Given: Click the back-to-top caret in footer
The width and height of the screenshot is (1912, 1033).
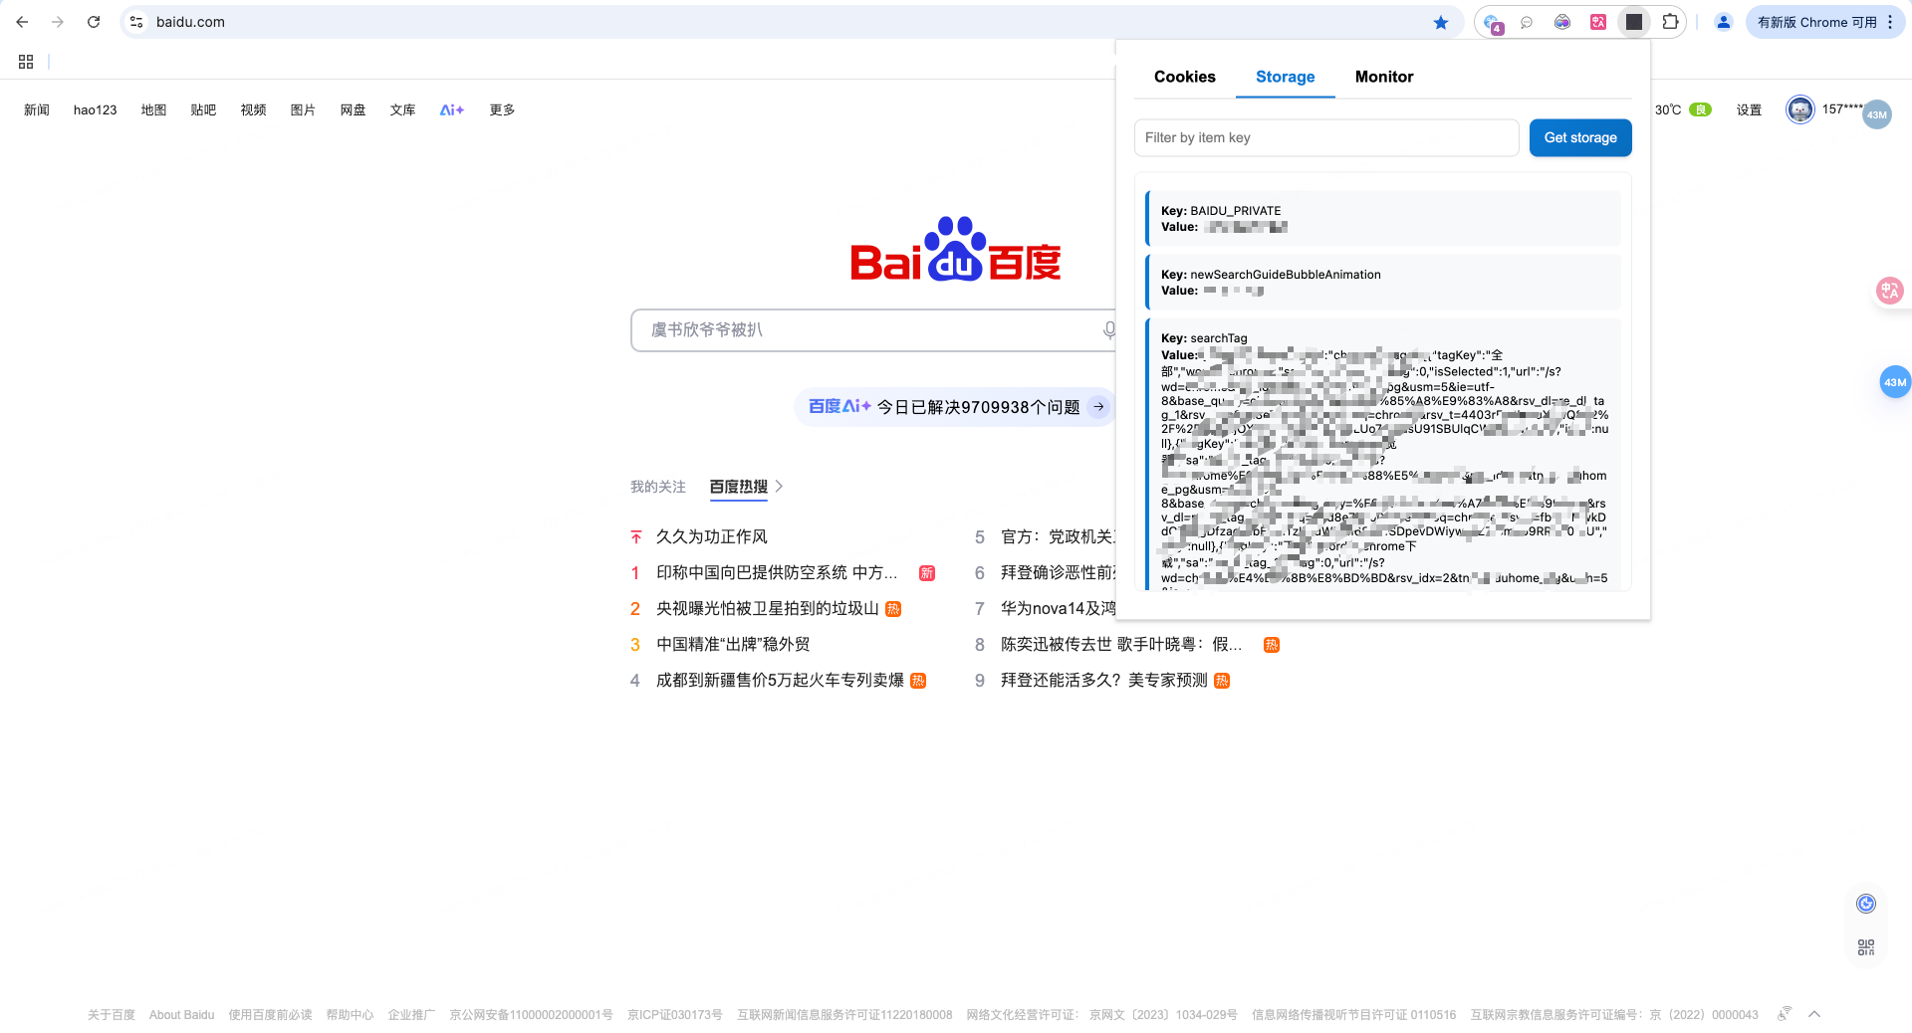Looking at the screenshot, I should click(1814, 1014).
